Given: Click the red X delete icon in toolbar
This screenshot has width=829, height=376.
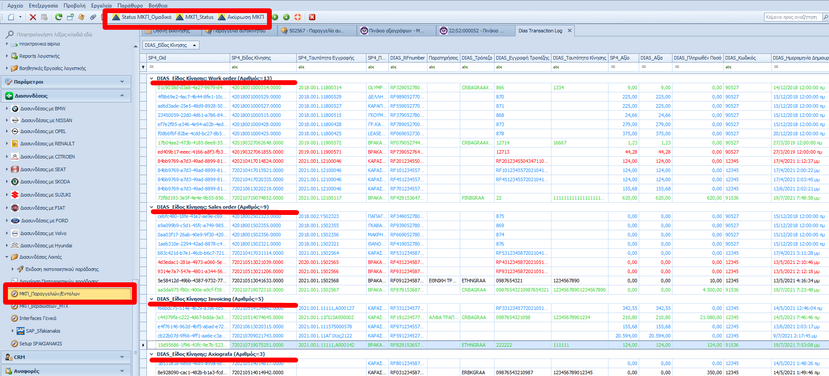Looking at the screenshot, I should [x=33, y=17].
